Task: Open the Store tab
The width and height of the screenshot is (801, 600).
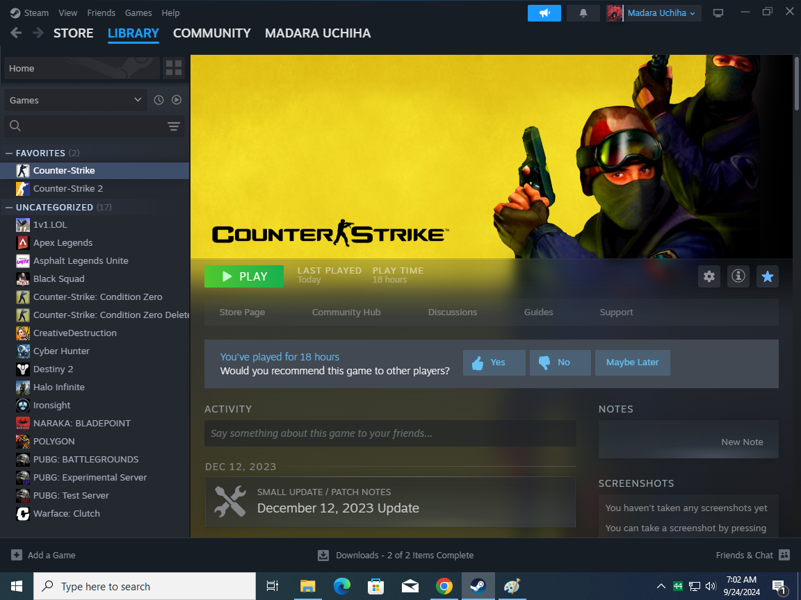Action: [x=73, y=33]
